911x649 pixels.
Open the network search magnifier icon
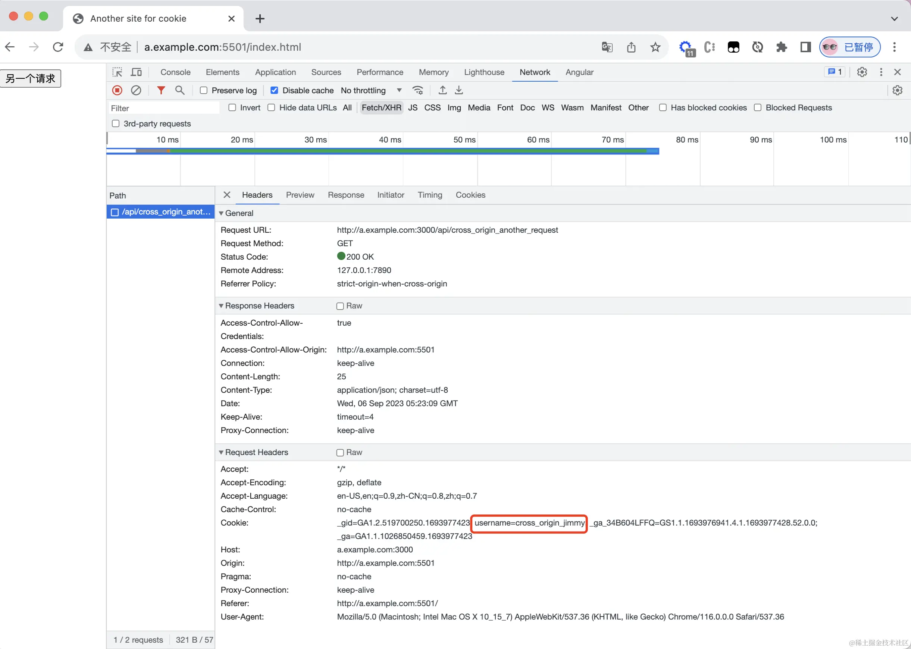coord(180,90)
